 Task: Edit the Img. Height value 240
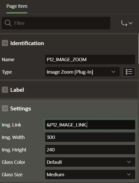(90, 150)
